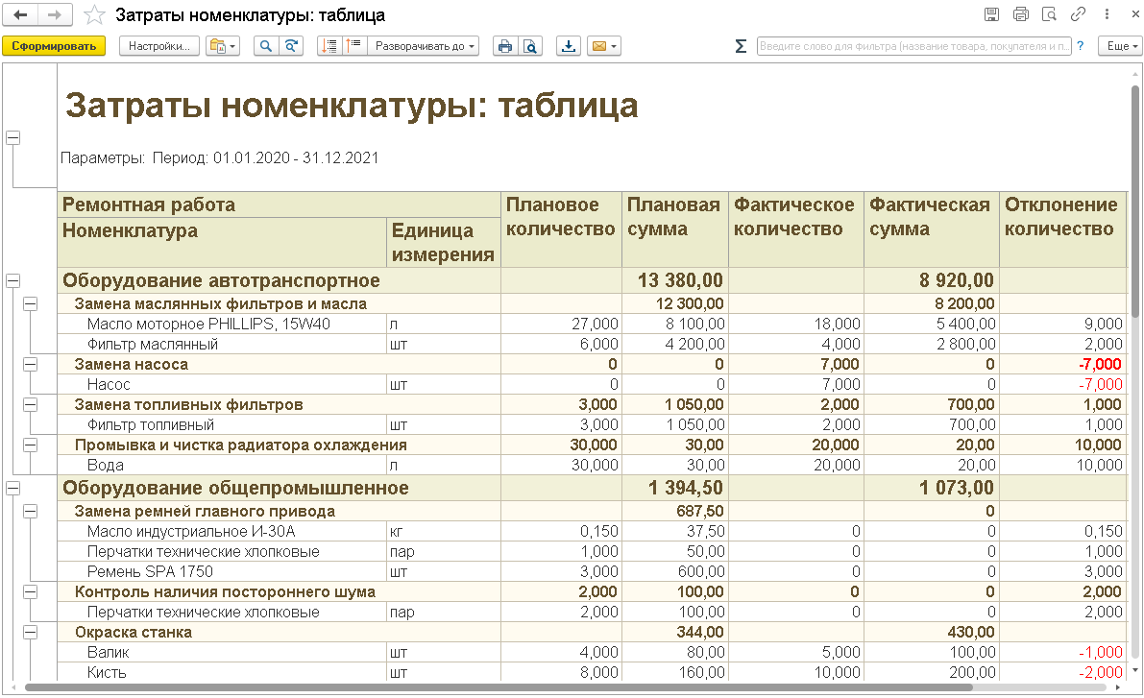
Task: Open the Разворачивать до dropdown
Action: [x=424, y=46]
